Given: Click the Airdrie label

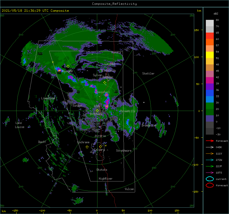Looking at the screenshot, I should click(100, 136).
